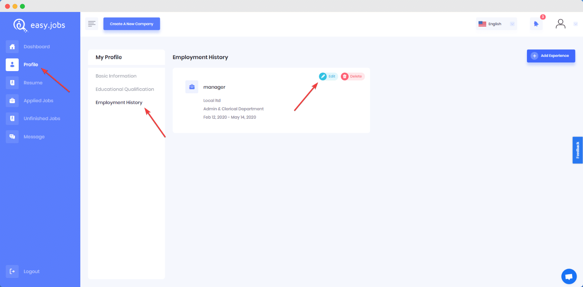This screenshot has width=583, height=287.
Task: Open the Dashboard home icon
Action: 12,47
